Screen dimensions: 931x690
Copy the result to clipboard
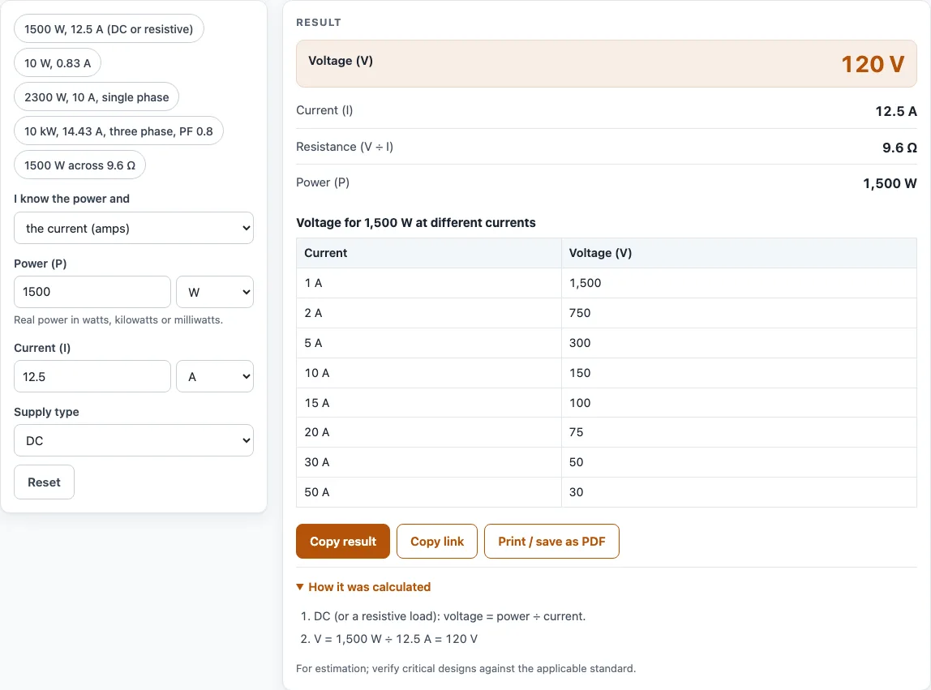[x=343, y=541]
